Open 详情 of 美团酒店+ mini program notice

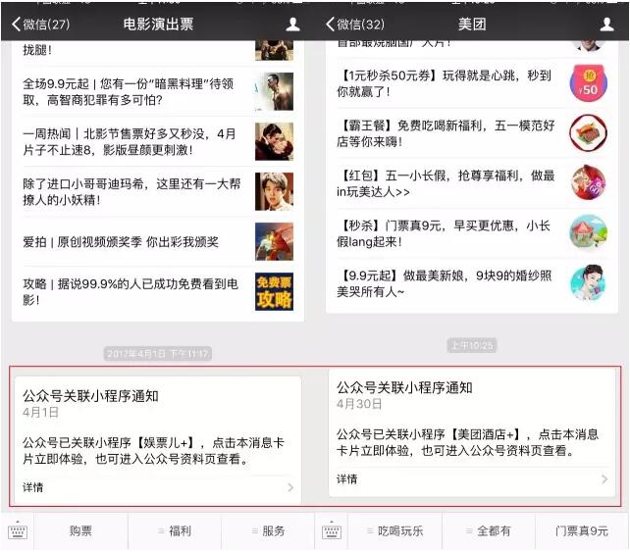[x=346, y=478]
